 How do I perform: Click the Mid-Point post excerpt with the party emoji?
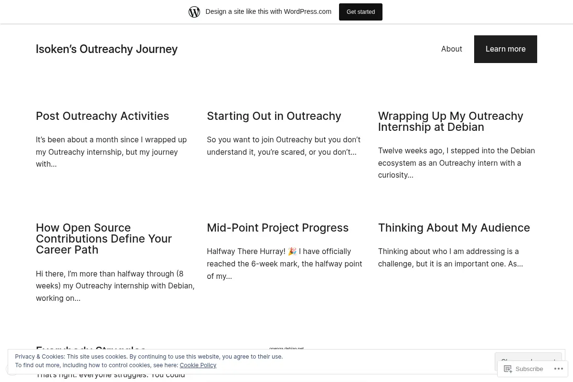point(285,264)
